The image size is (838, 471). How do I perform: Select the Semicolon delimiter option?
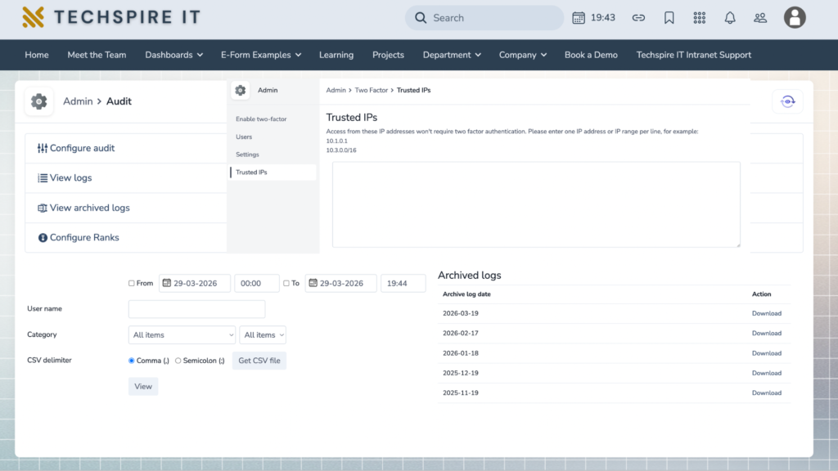click(x=178, y=361)
